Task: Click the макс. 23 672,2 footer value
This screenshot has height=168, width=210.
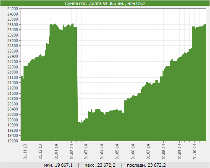Action: (100, 165)
